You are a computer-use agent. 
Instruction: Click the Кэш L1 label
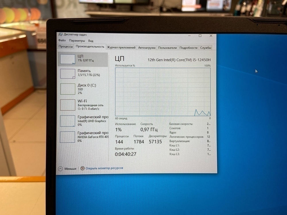point(174,145)
